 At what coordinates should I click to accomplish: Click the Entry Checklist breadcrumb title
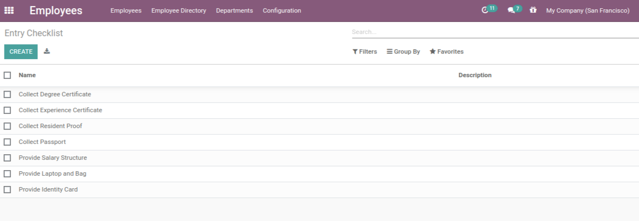(34, 33)
